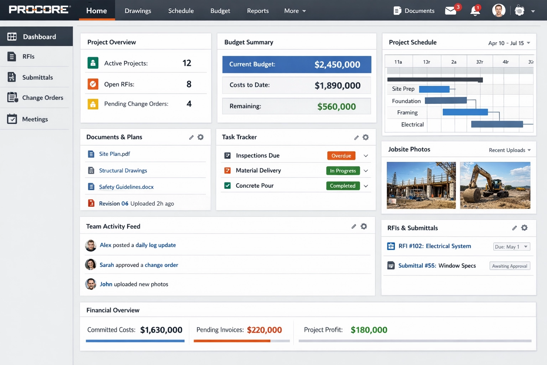Open the mail inbox with 3 notifications
Viewport: 547px width, 365px height.
click(450, 11)
